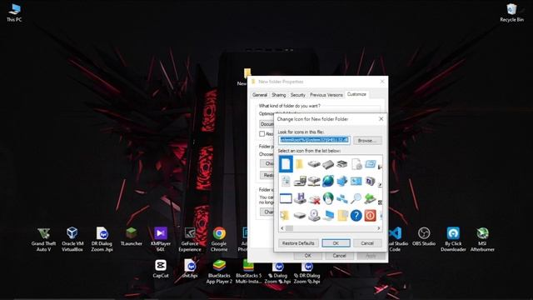Pick the magnifying glass search icon
533x300 pixels.
pyautogui.click(x=356, y=198)
